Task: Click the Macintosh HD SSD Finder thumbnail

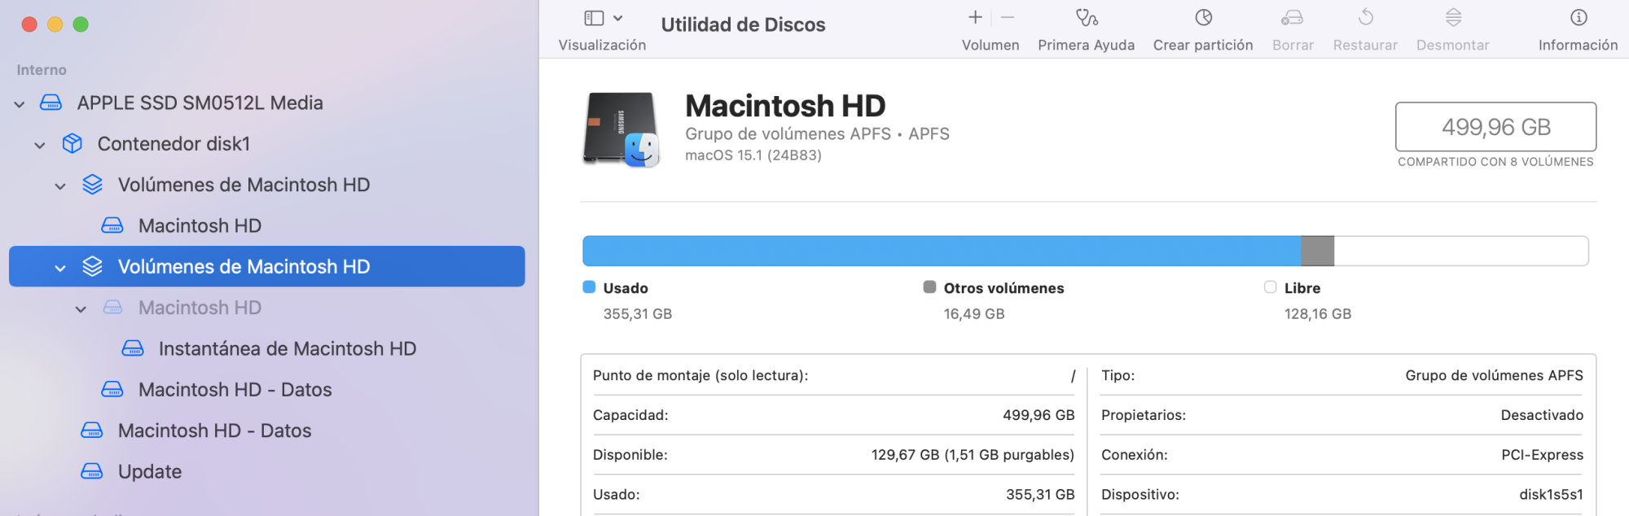Action: tap(621, 129)
